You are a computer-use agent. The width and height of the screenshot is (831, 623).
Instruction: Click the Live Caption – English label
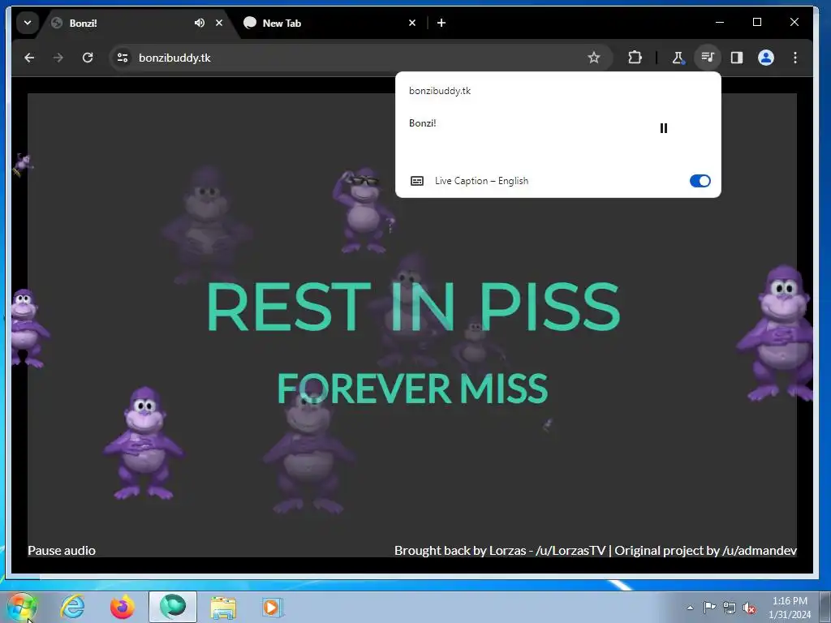coord(481,181)
